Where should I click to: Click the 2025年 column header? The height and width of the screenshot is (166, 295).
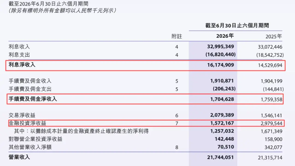pos(274,36)
